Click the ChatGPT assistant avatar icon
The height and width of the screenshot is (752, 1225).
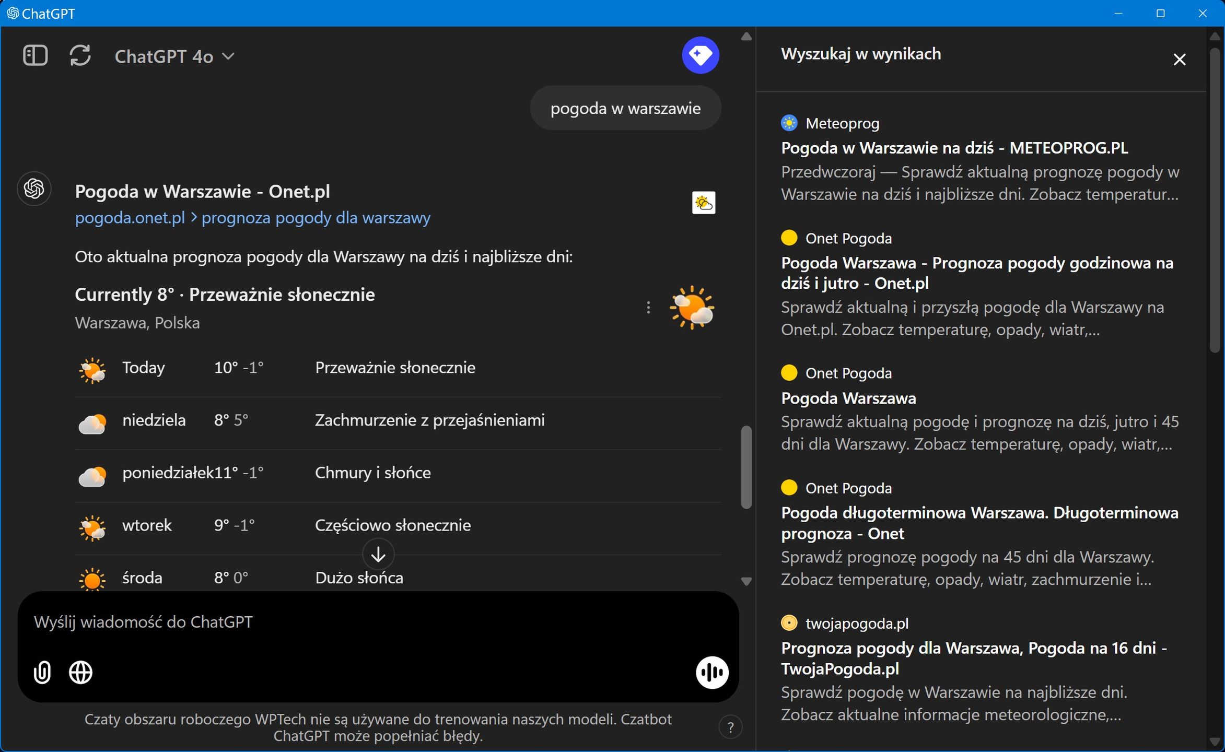(34, 189)
